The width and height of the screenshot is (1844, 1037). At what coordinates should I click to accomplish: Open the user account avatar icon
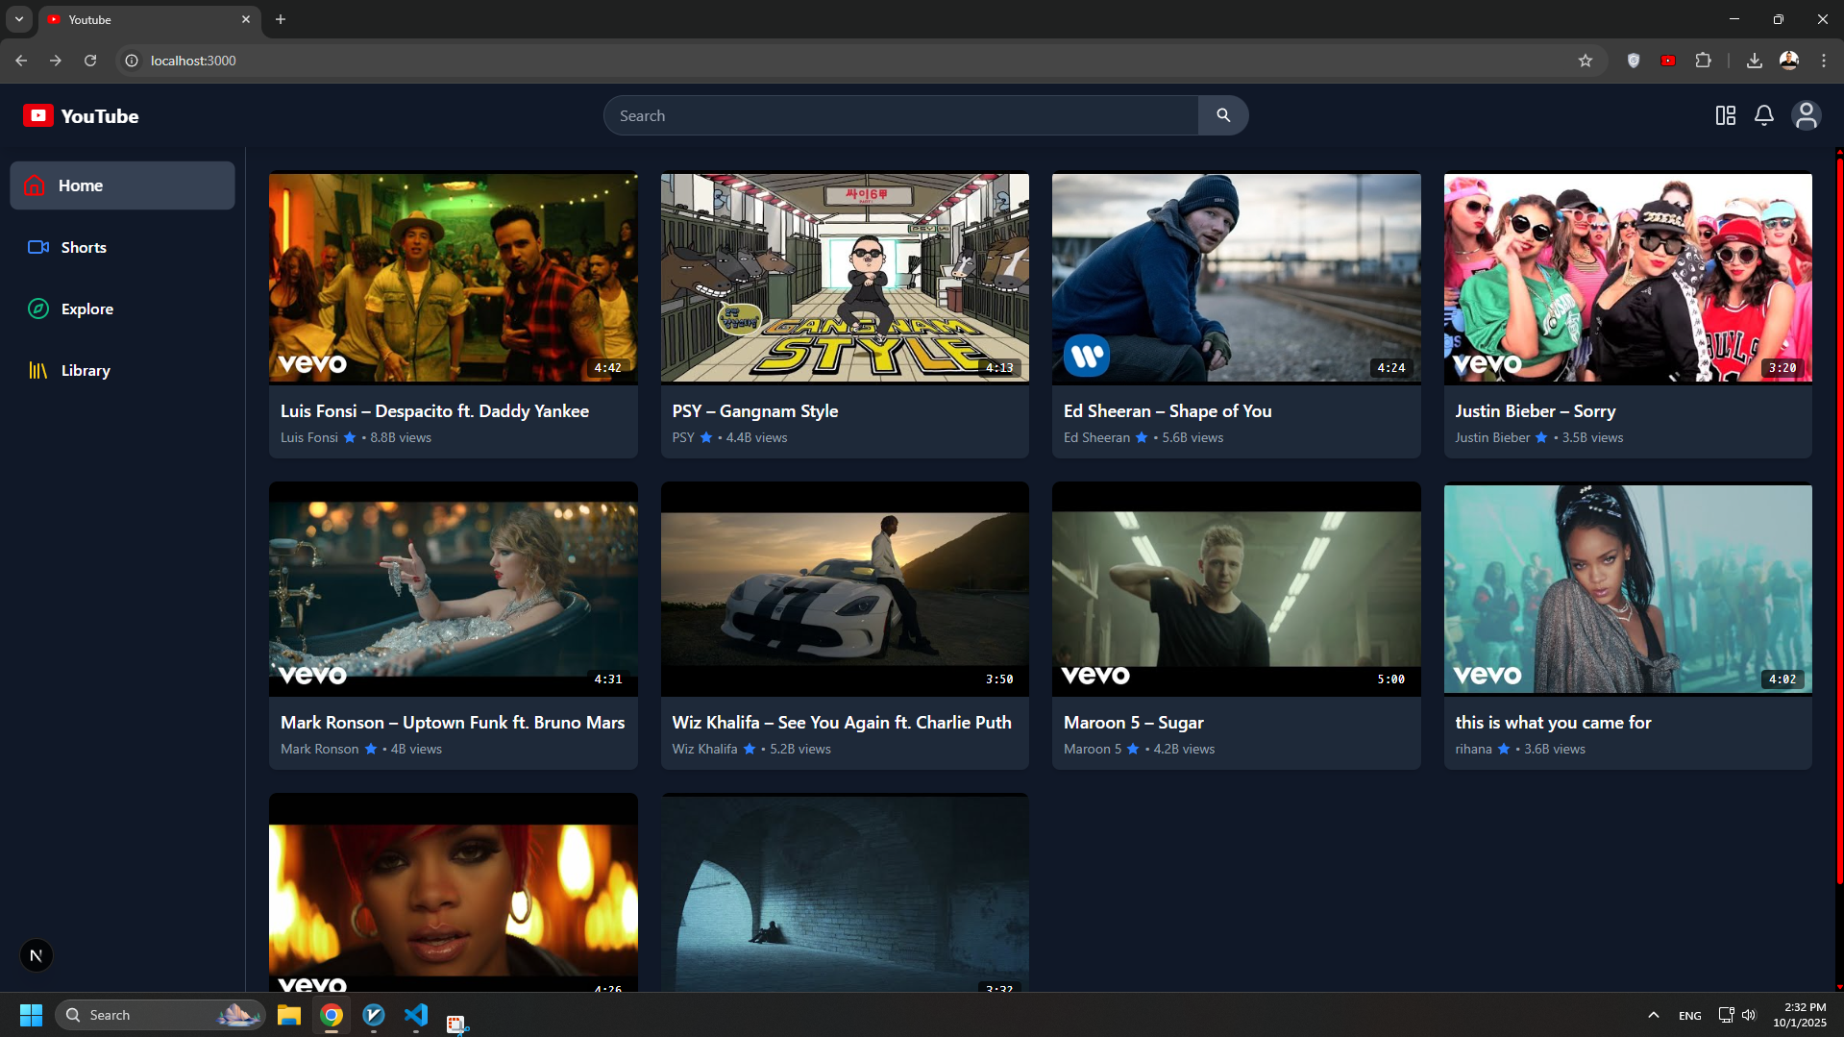pyautogui.click(x=1806, y=115)
